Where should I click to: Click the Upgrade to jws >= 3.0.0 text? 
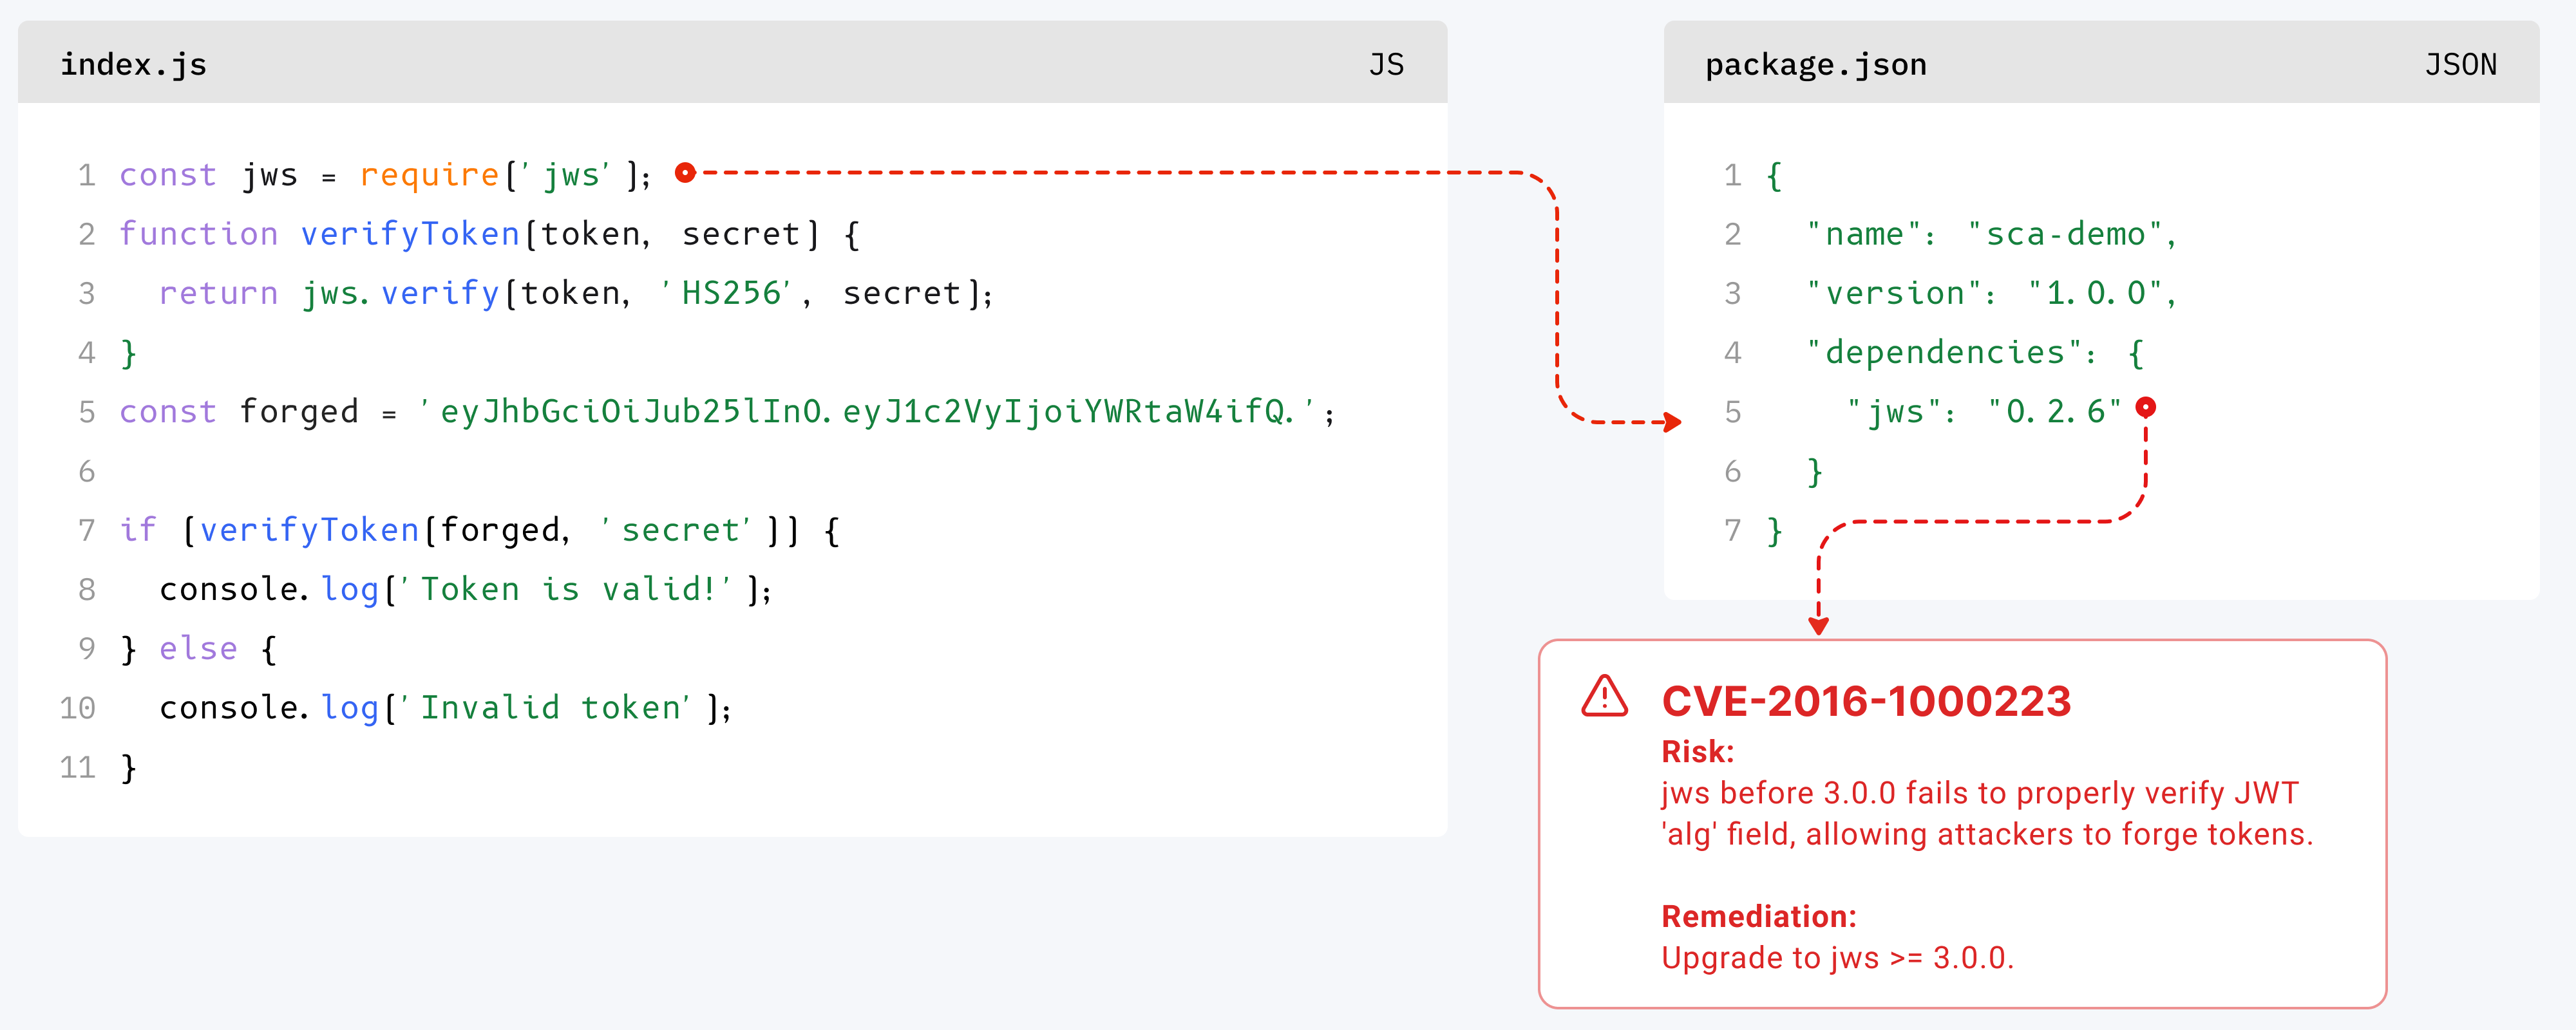(1837, 958)
